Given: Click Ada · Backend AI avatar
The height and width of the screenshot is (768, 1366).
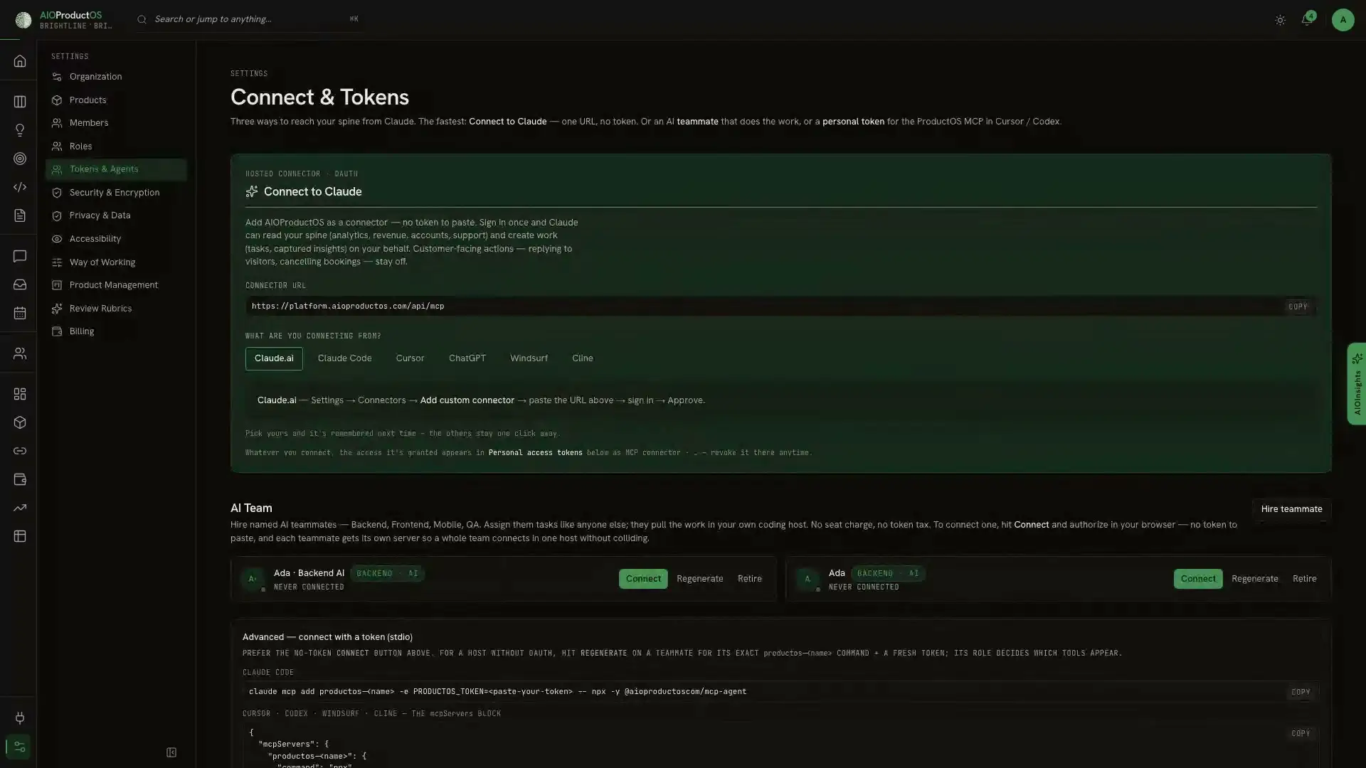Looking at the screenshot, I should [x=252, y=579].
